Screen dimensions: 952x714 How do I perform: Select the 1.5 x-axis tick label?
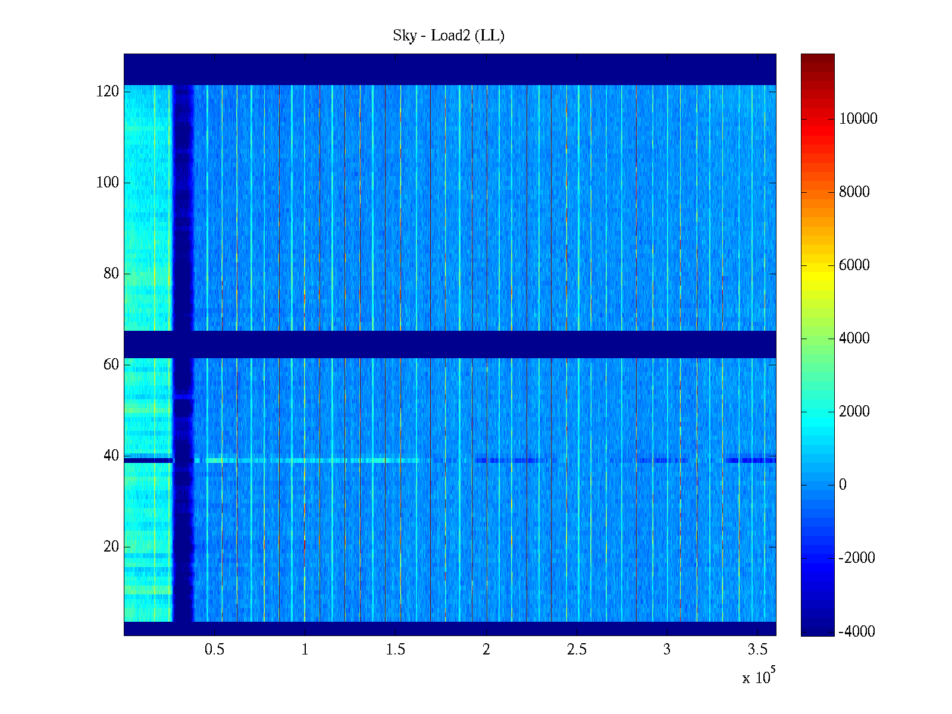click(396, 650)
